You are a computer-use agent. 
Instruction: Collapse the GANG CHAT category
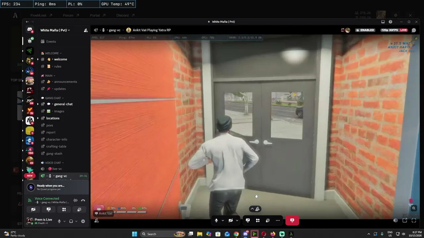click(x=52, y=98)
